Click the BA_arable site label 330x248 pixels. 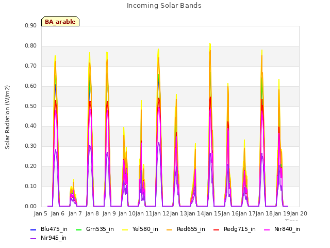60,22
